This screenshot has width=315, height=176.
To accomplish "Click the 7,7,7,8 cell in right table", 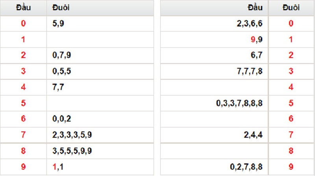I will [x=250, y=71].
